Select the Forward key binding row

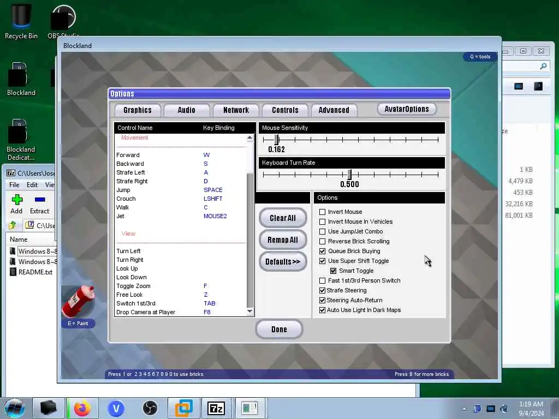[180, 155]
